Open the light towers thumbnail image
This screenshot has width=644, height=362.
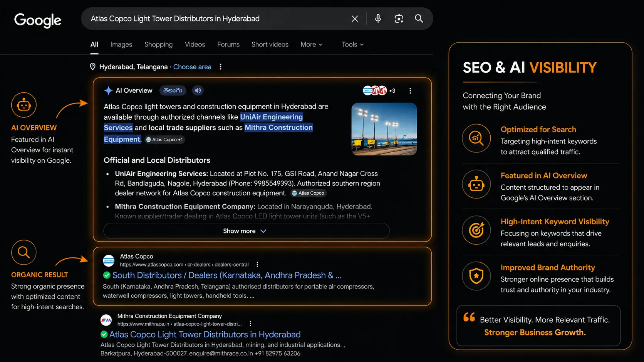pyautogui.click(x=384, y=129)
